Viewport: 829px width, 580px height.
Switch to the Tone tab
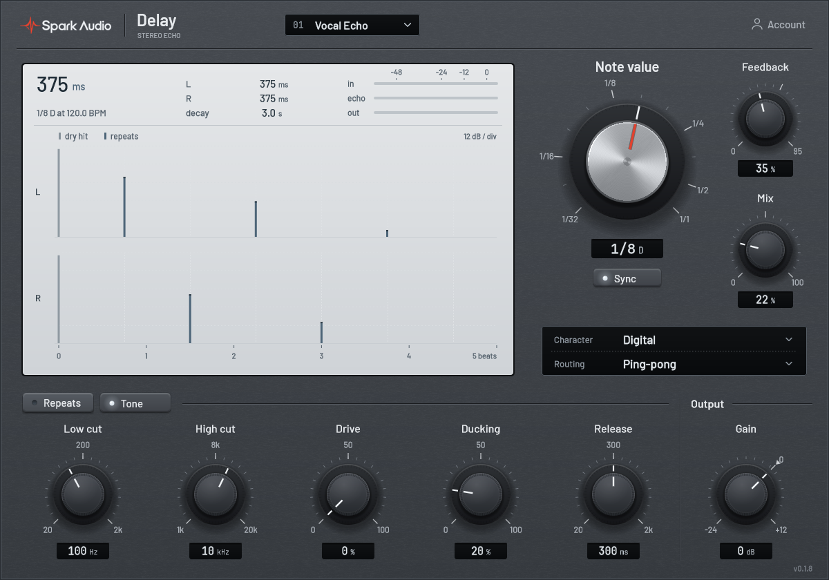point(135,403)
